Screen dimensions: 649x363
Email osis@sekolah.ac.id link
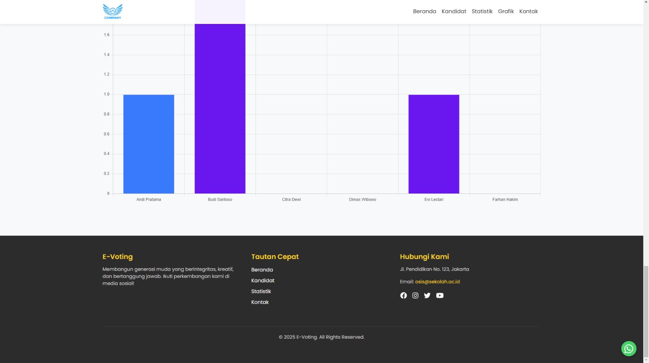pyautogui.click(x=437, y=281)
